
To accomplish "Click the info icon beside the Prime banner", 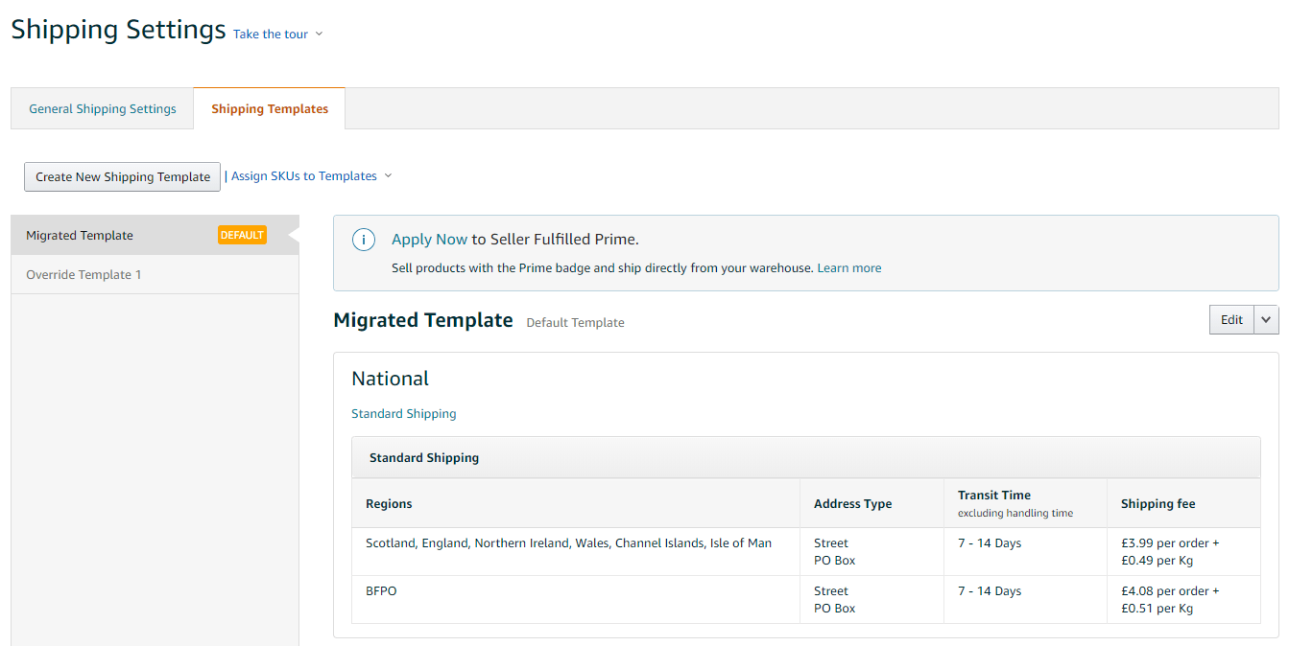I will point(363,240).
